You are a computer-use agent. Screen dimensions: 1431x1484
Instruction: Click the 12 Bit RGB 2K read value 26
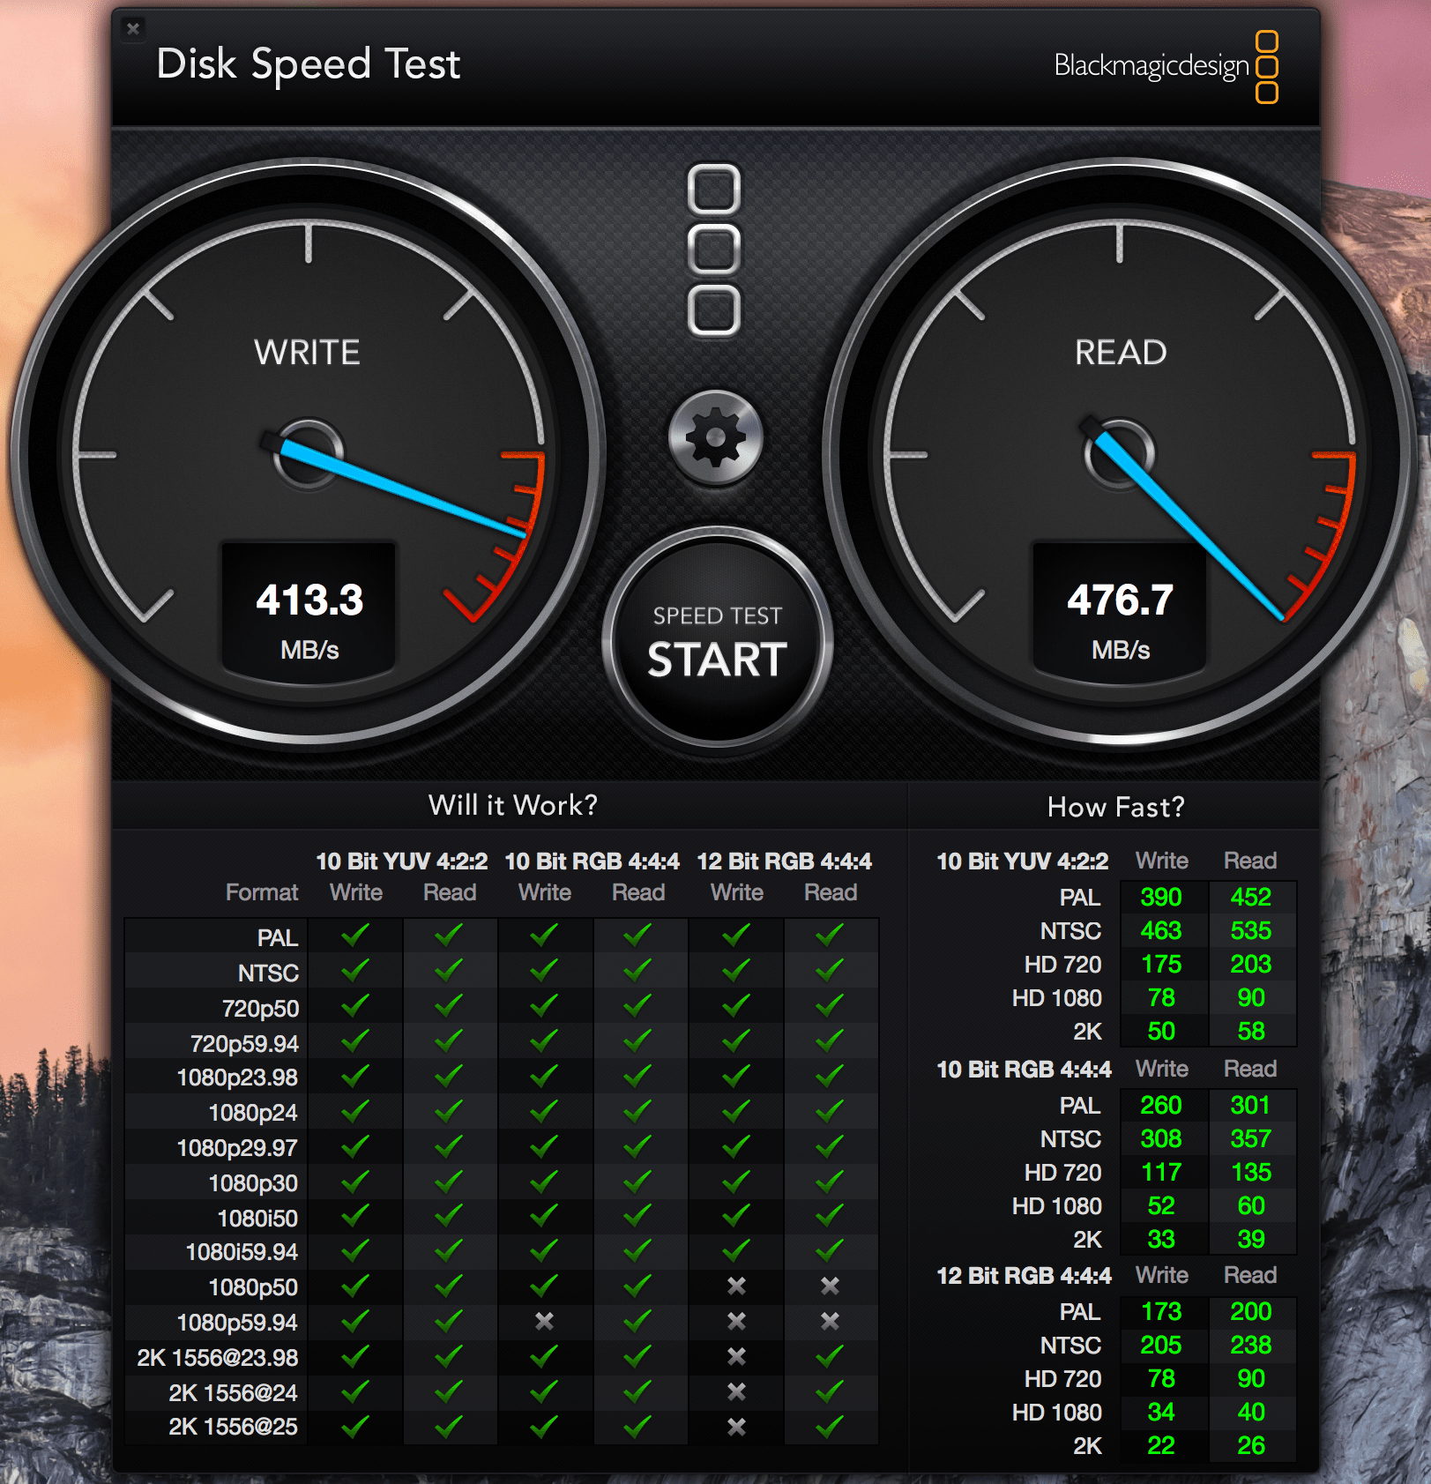coord(1250,1445)
